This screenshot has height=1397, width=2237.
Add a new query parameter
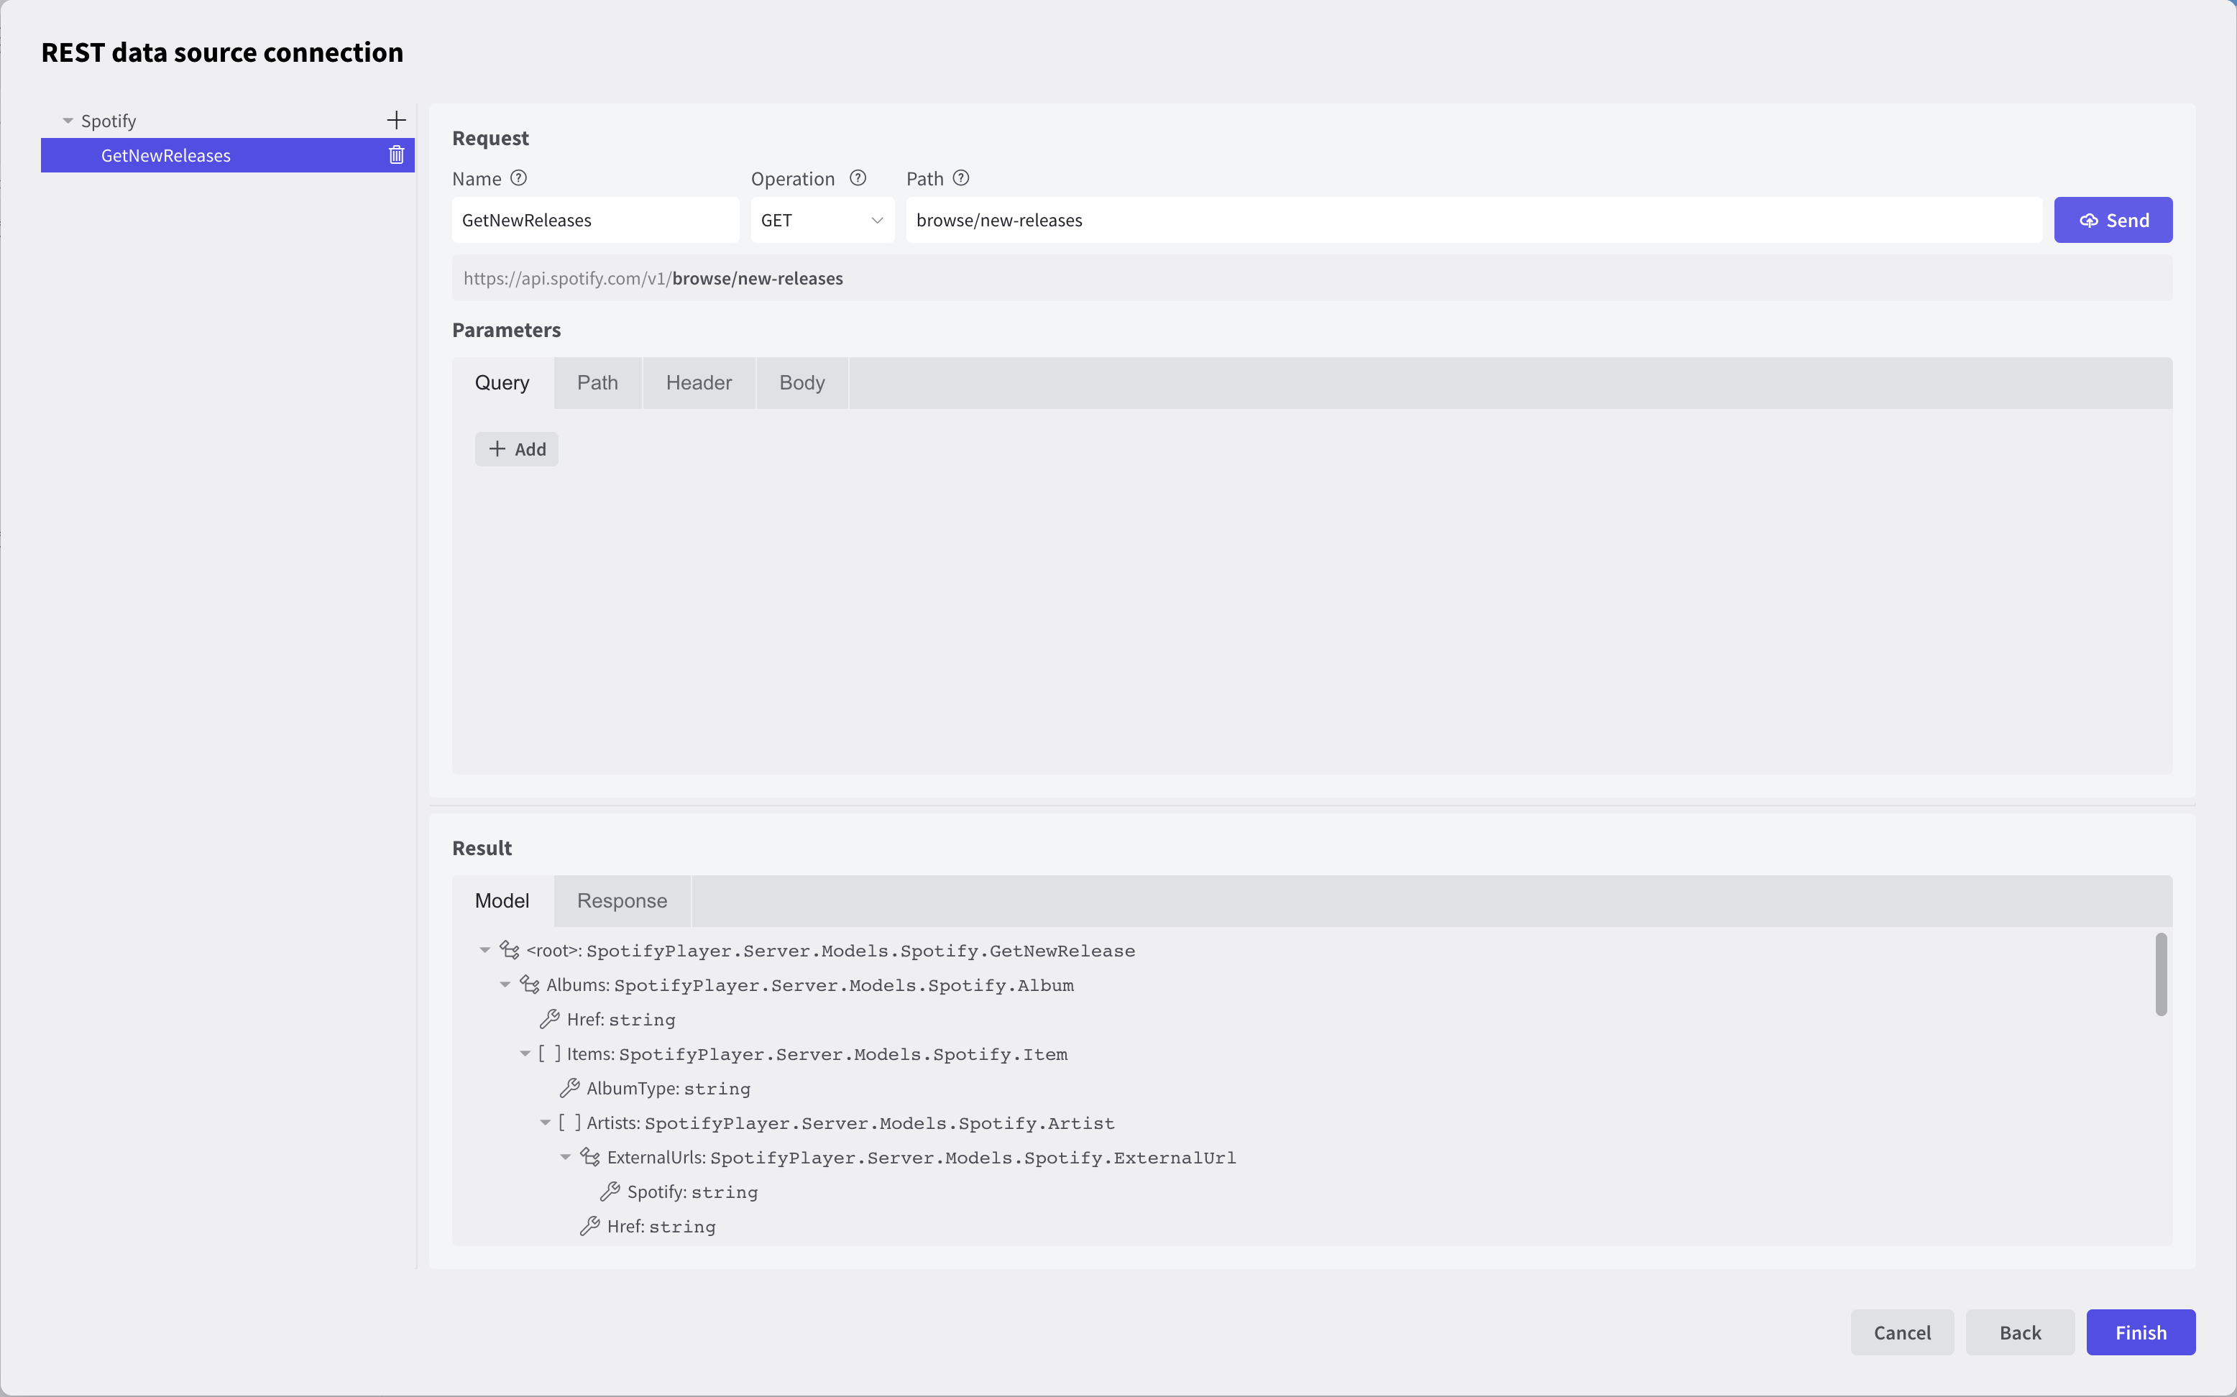click(517, 449)
